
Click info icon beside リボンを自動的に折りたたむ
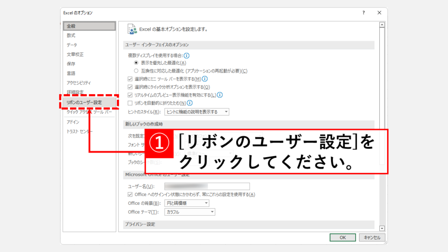pyautogui.click(x=190, y=103)
